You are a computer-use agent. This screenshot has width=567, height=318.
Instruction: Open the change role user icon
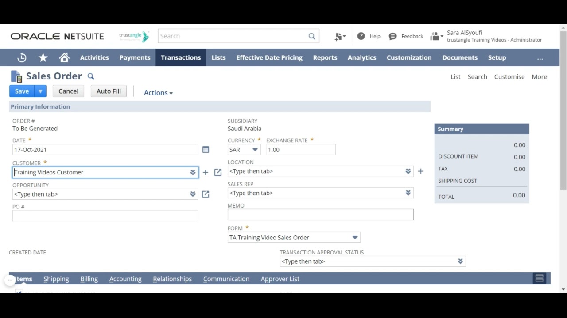point(437,36)
